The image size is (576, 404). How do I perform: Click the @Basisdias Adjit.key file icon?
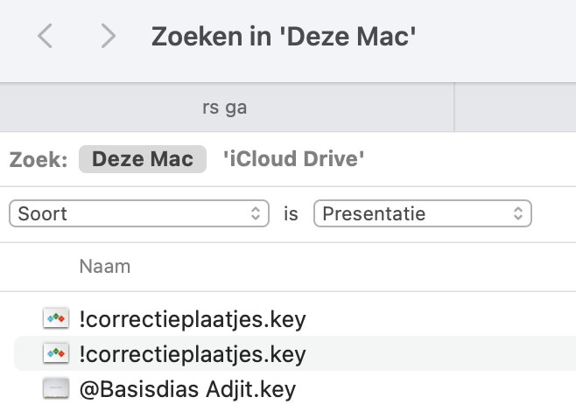[x=56, y=389]
